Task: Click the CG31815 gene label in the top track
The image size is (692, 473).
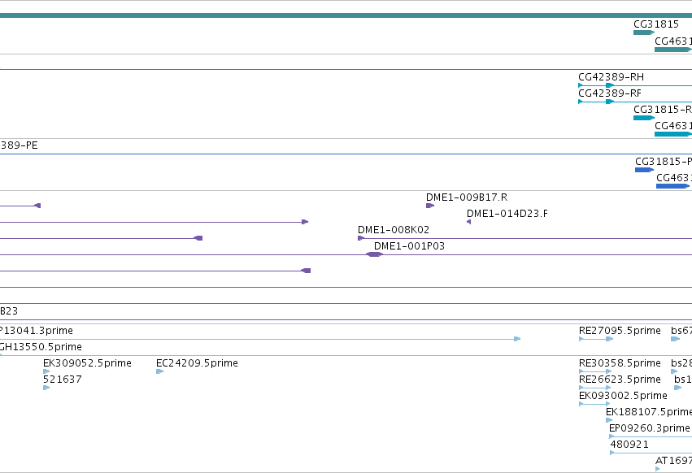Action: coord(655,24)
